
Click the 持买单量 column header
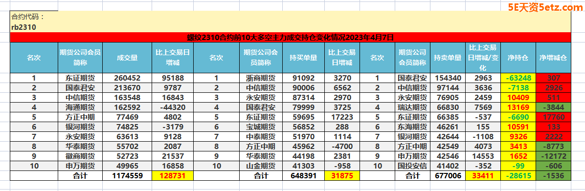pos(303,58)
